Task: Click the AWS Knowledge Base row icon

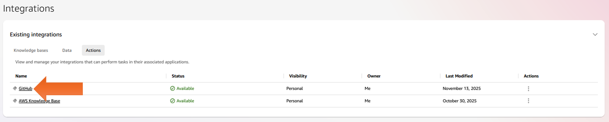Action: [x=15, y=101]
